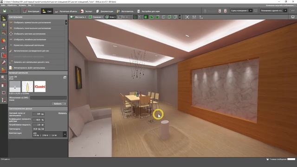Open the Выбрать dropdown button
Viewport: 297px width, 167px height.
tap(59, 104)
